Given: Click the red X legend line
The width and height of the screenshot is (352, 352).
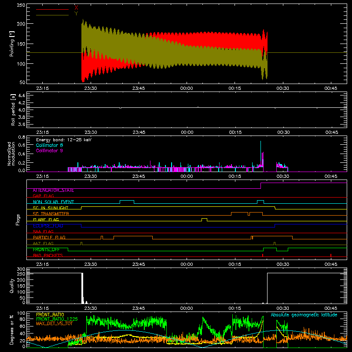Looking at the screenshot, I should [x=52, y=9].
